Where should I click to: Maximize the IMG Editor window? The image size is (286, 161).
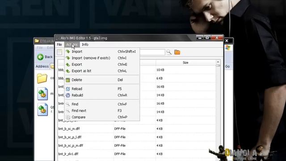[207, 38]
